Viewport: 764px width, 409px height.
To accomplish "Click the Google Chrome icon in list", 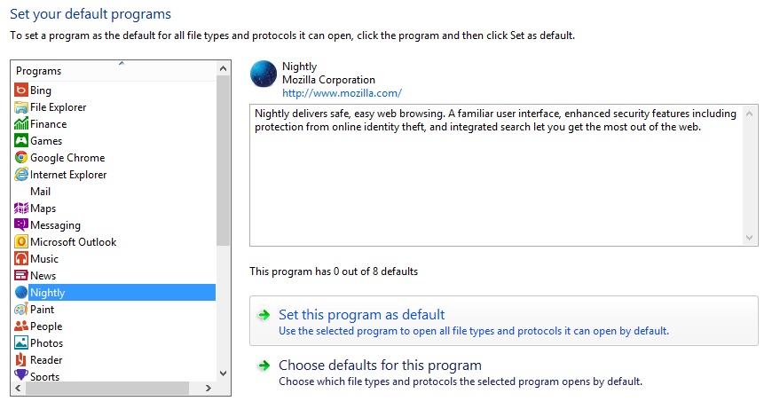I will pos(21,157).
